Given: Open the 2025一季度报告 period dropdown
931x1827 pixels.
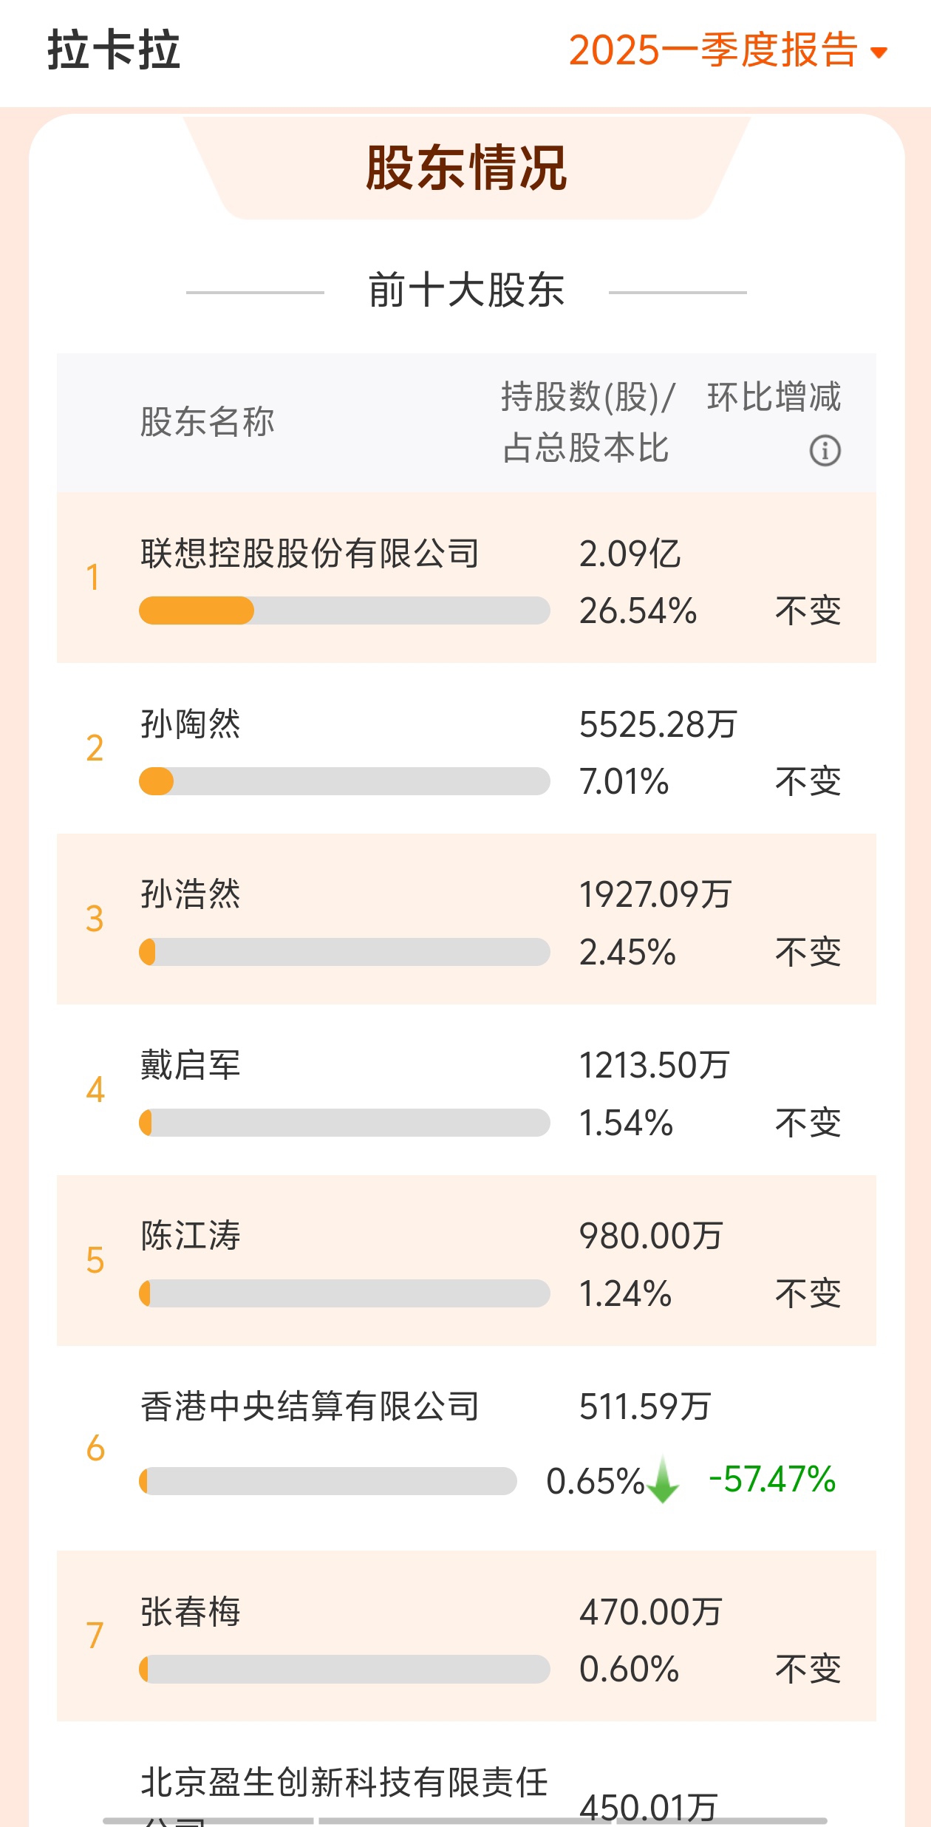Looking at the screenshot, I should pyautogui.click(x=727, y=50).
